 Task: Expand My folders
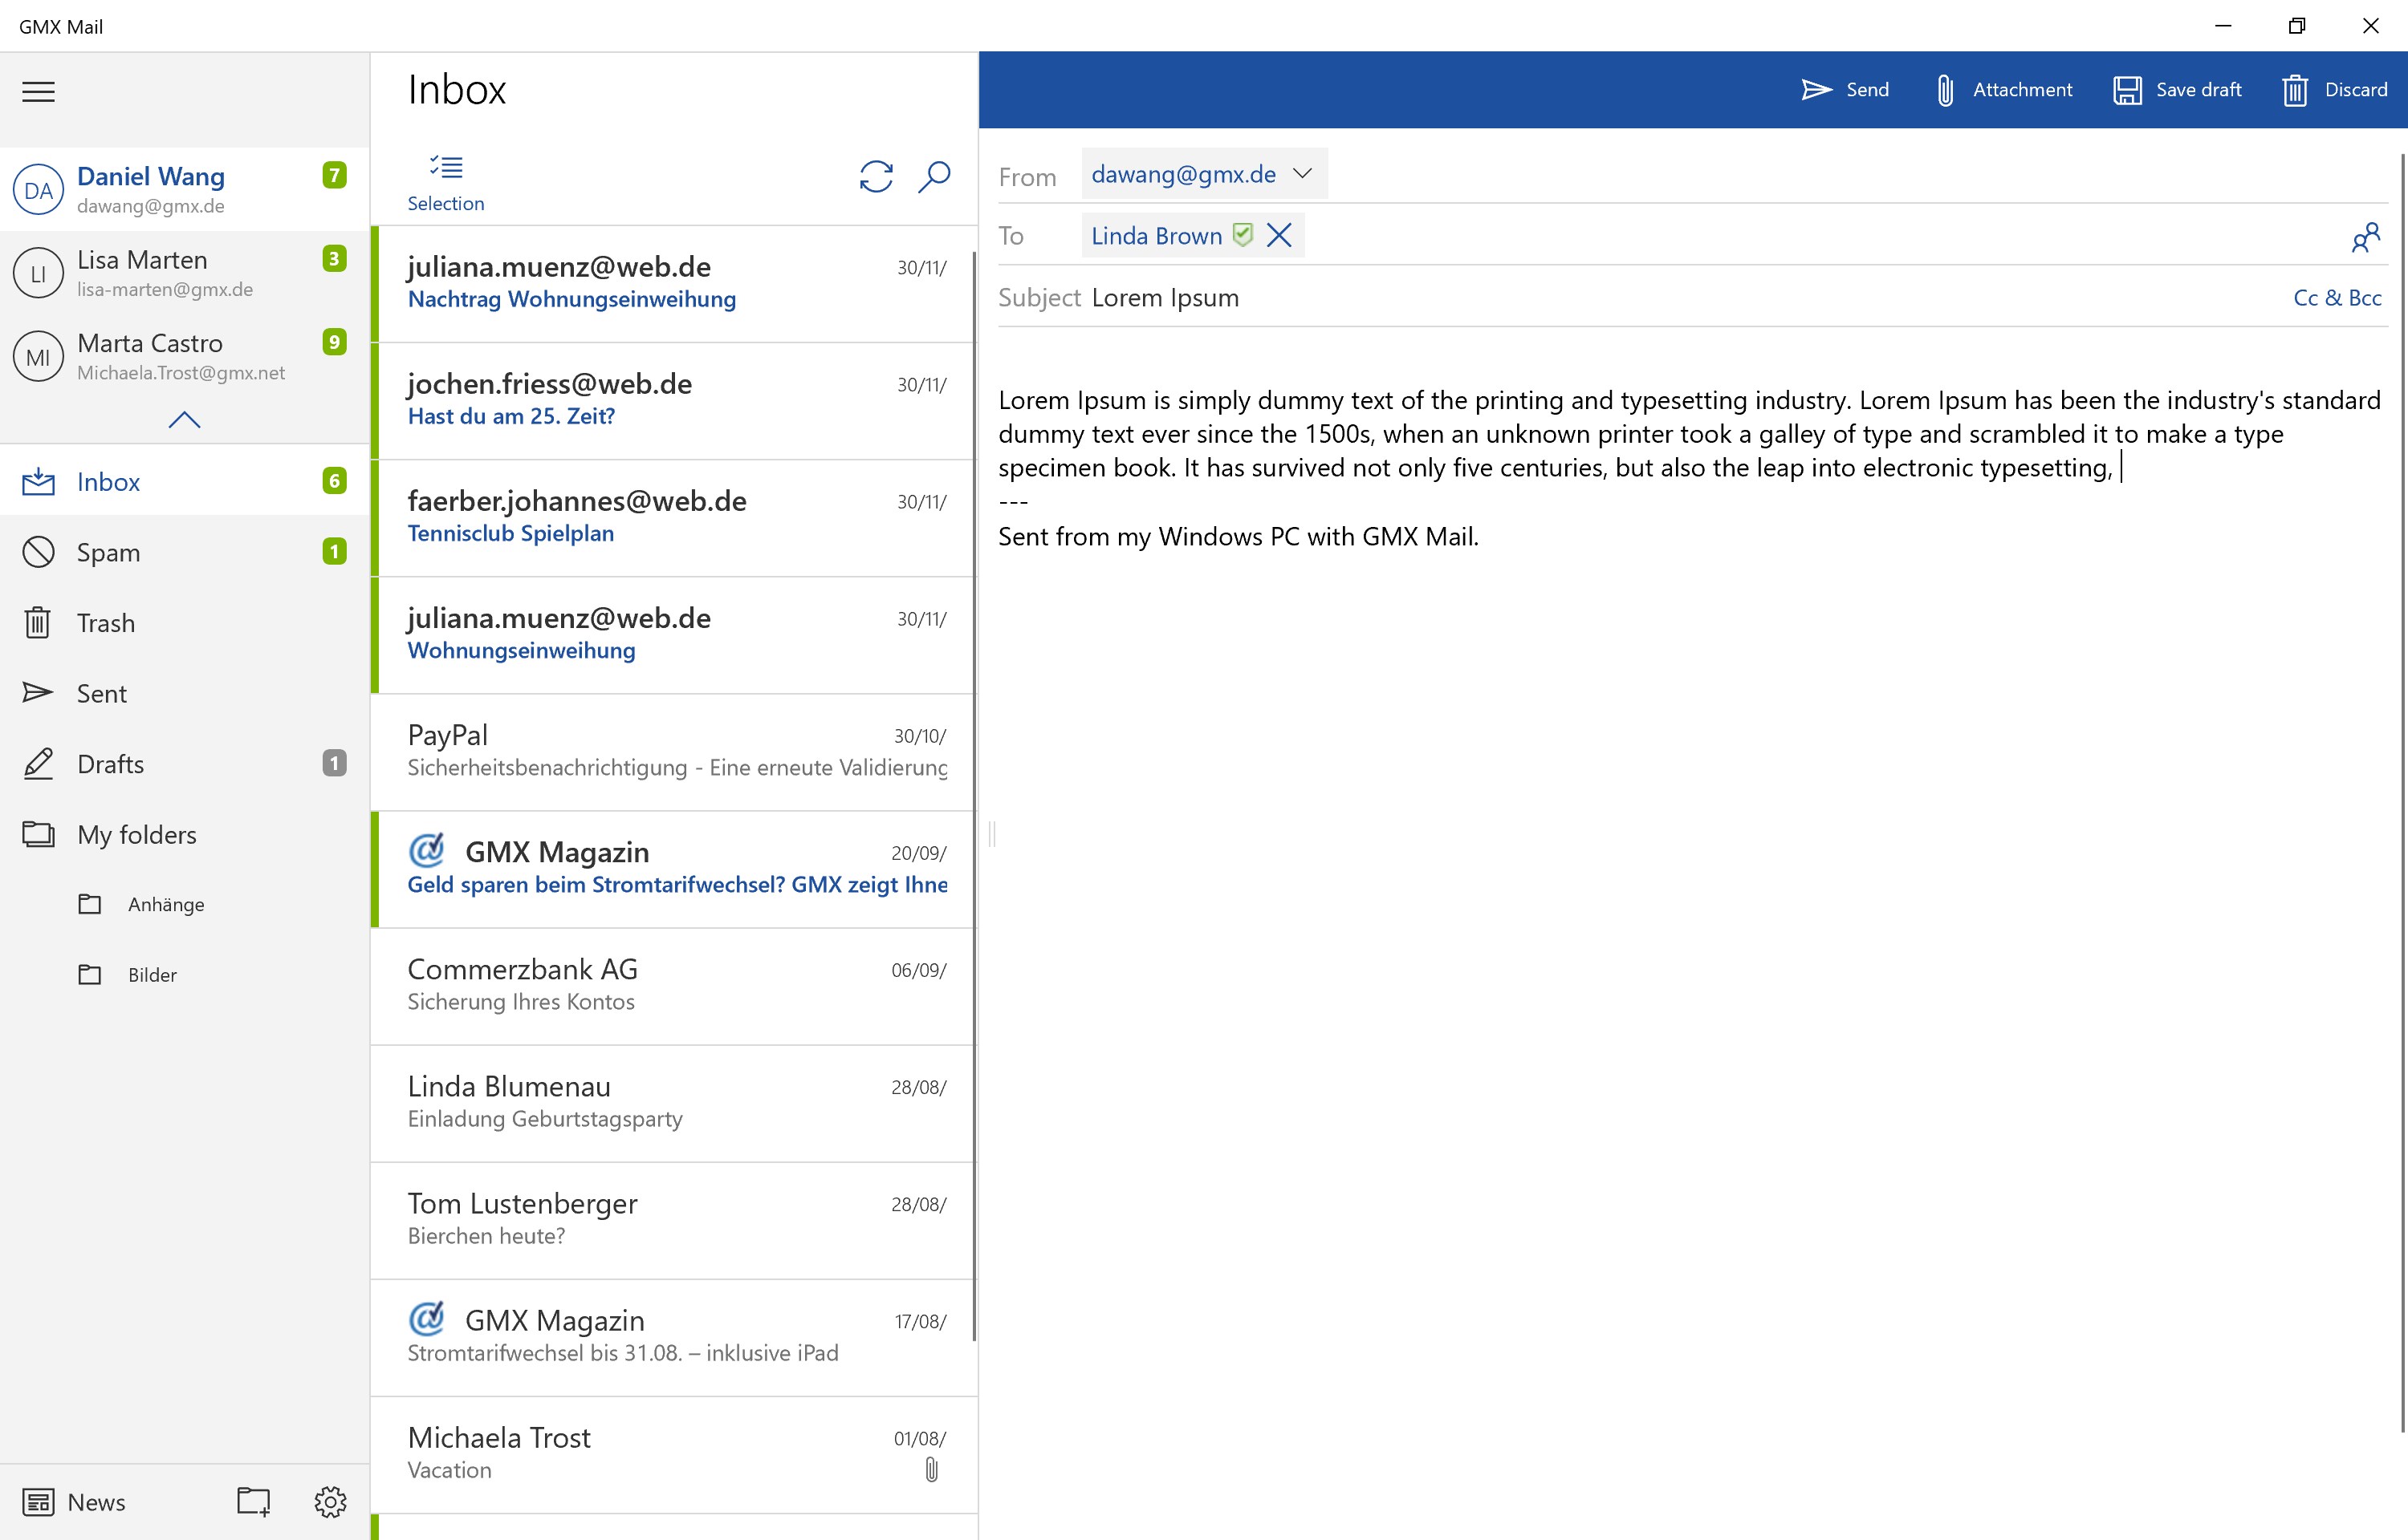(136, 834)
